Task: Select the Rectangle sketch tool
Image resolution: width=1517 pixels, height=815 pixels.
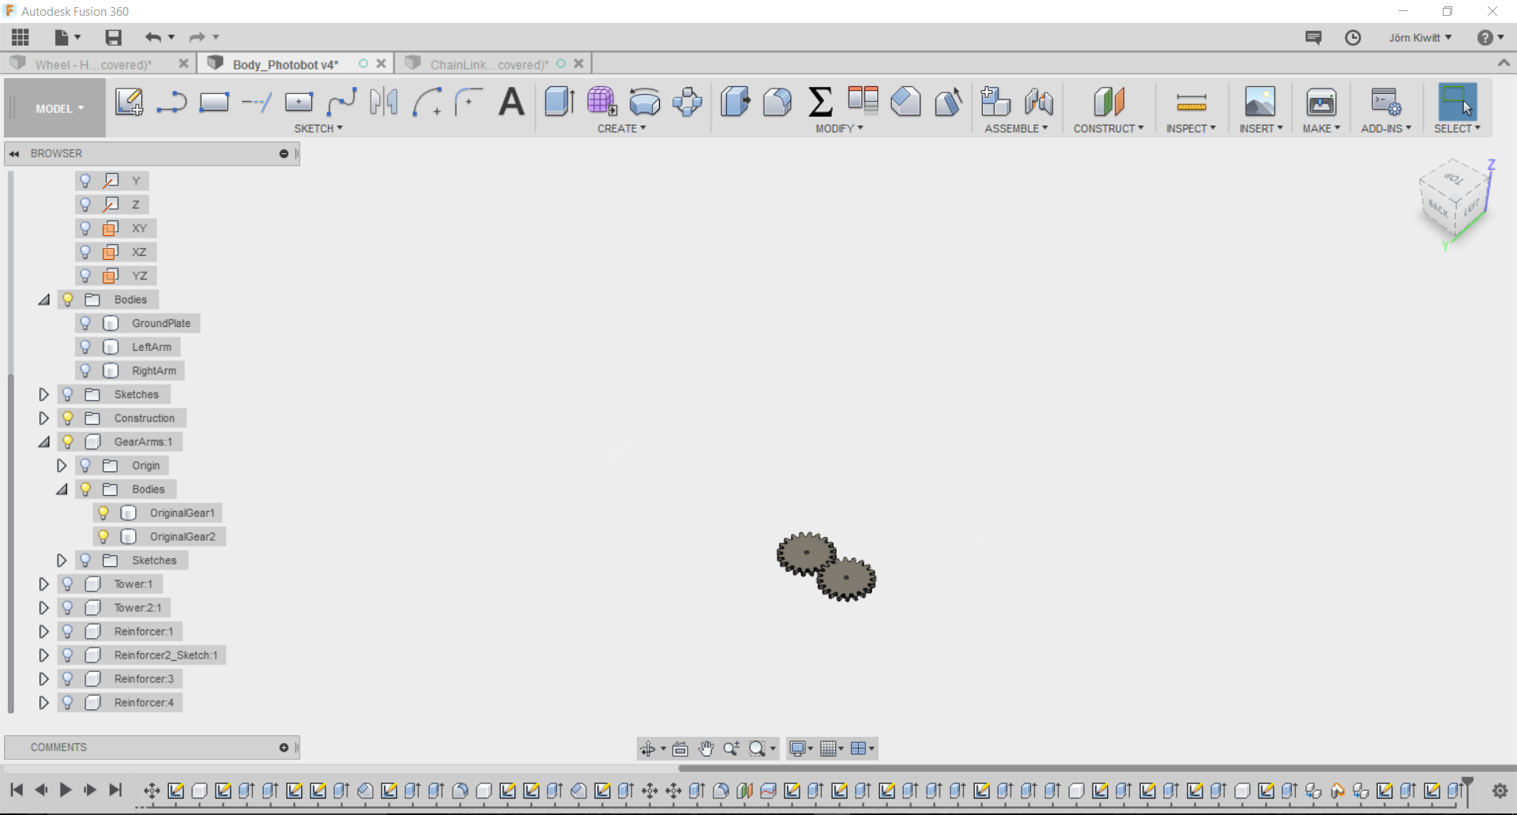Action: (213, 102)
